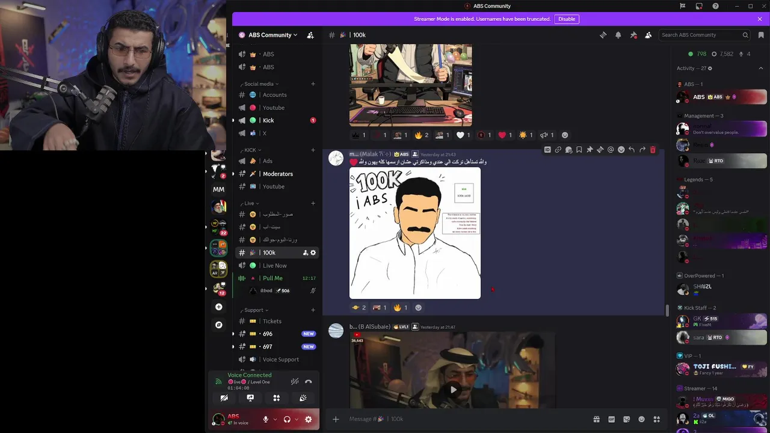The image size is (770, 433).
Task: Focus the Message 100k input box
Action: point(466,419)
